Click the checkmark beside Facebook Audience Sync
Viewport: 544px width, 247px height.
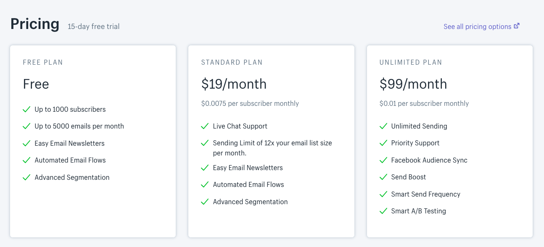click(383, 160)
